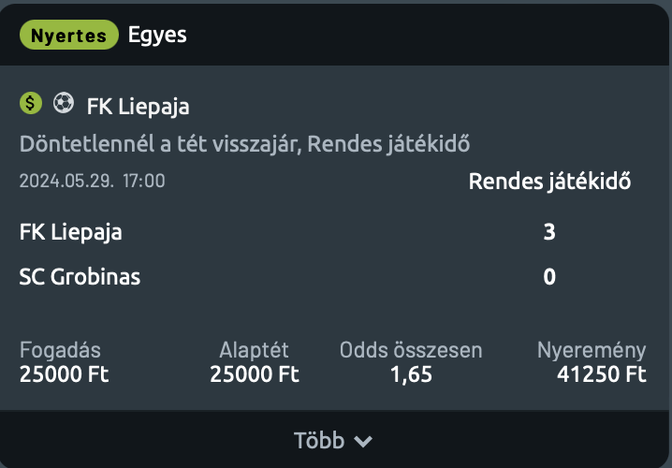Click SC Grobinas score of 0
This screenshot has height=468, width=672.
pos(549,276)
